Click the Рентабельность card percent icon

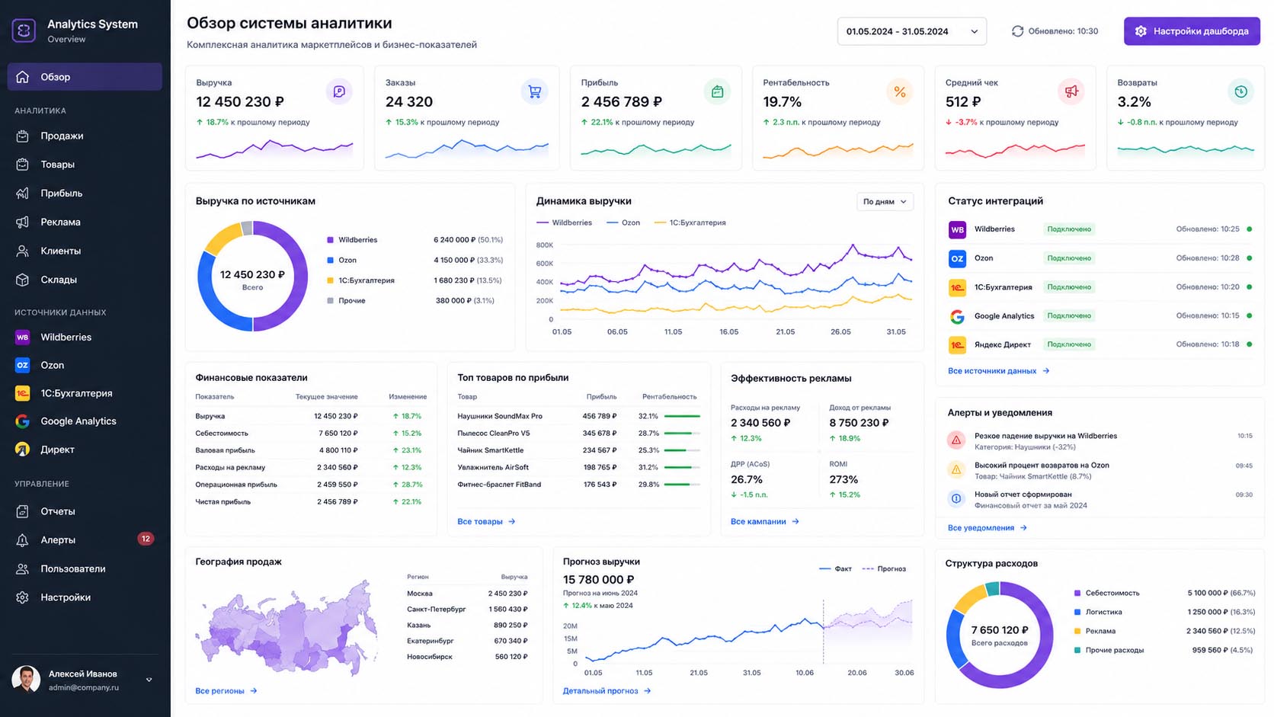click(x=900, y=91)
